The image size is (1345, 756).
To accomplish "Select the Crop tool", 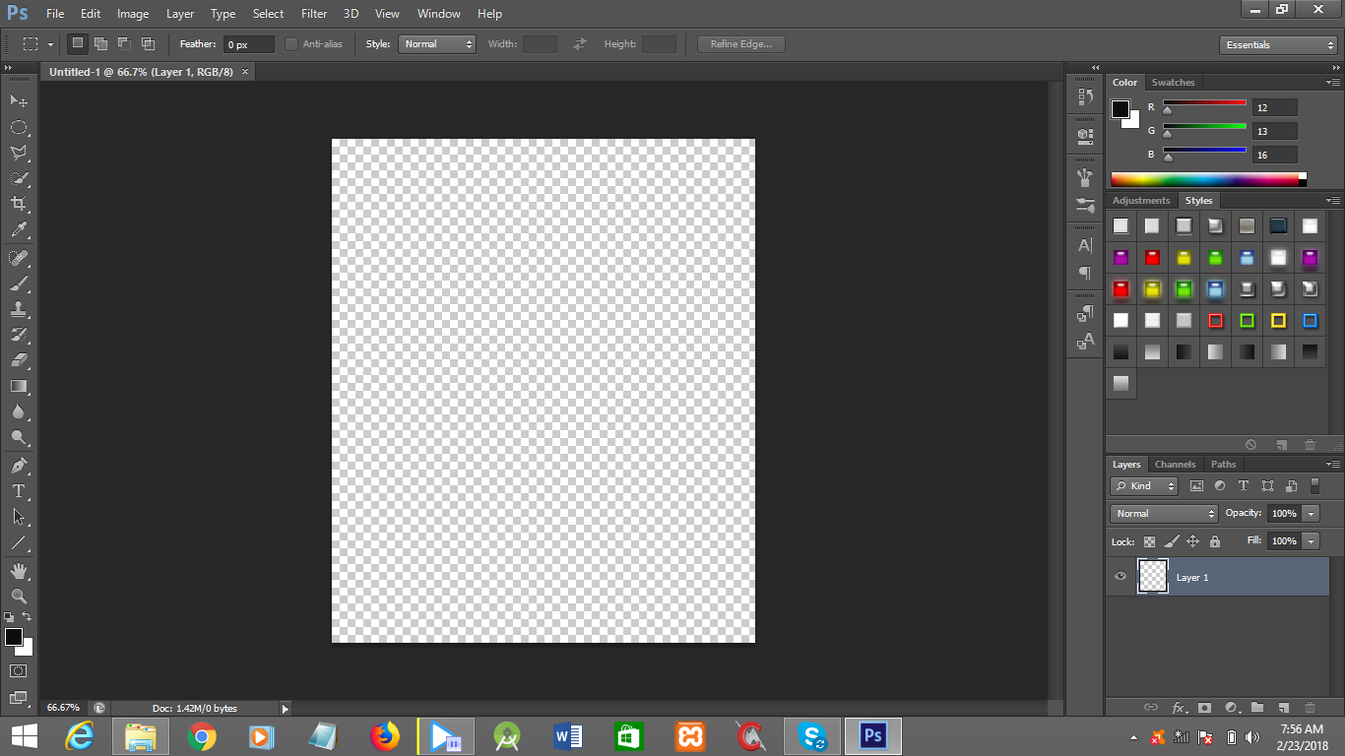I will (x=19, y=204).
